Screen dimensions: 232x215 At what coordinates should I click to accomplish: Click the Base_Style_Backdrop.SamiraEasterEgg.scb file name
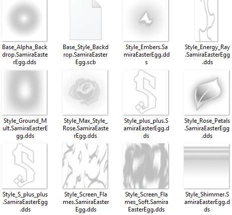pos(85,55)
